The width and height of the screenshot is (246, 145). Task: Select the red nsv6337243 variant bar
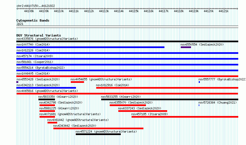pos(143,111)
